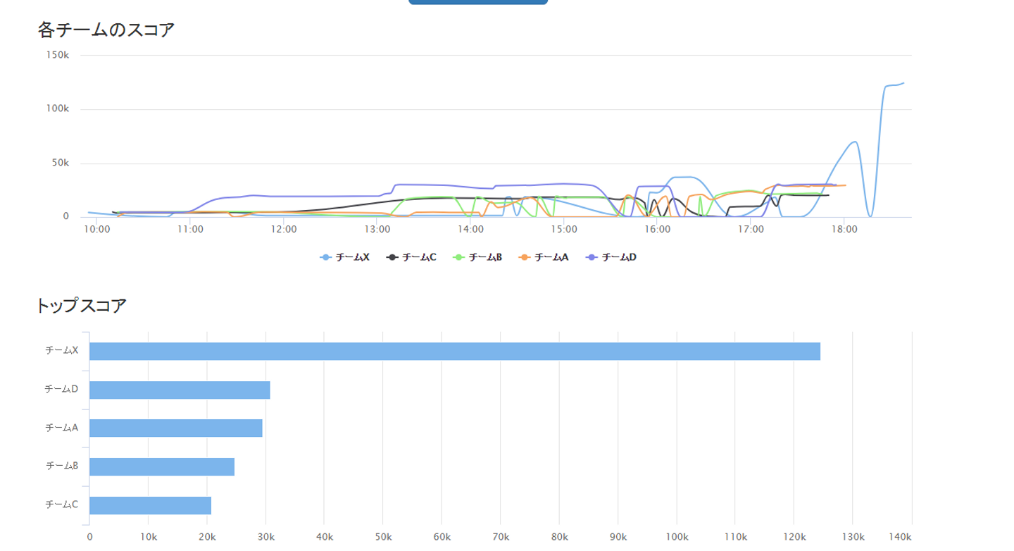This screenshot has height=551, width=1014.
Task: Hide the orange チームA legend item
Action: tap(544, 258)
